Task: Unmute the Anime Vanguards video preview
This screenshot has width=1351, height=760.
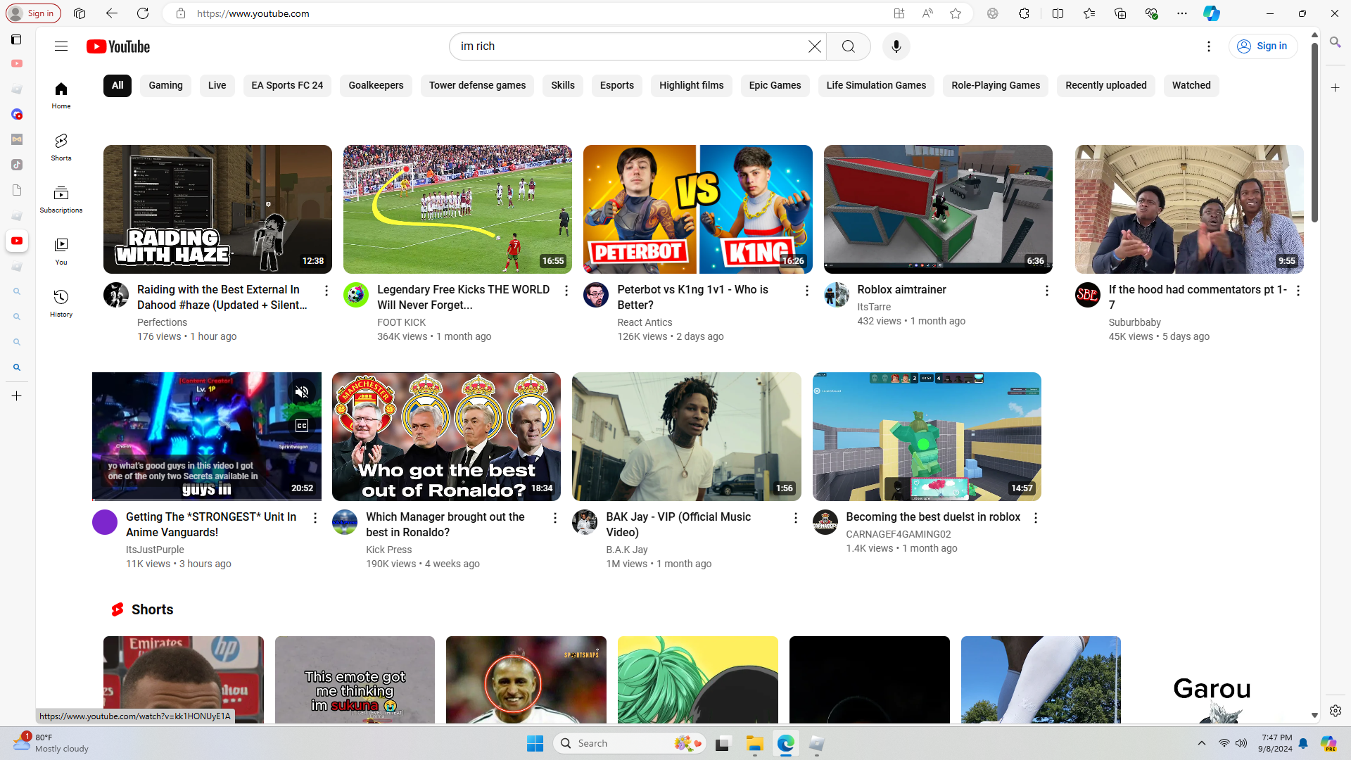Action: pyautogui.click(x=302, y=392)
